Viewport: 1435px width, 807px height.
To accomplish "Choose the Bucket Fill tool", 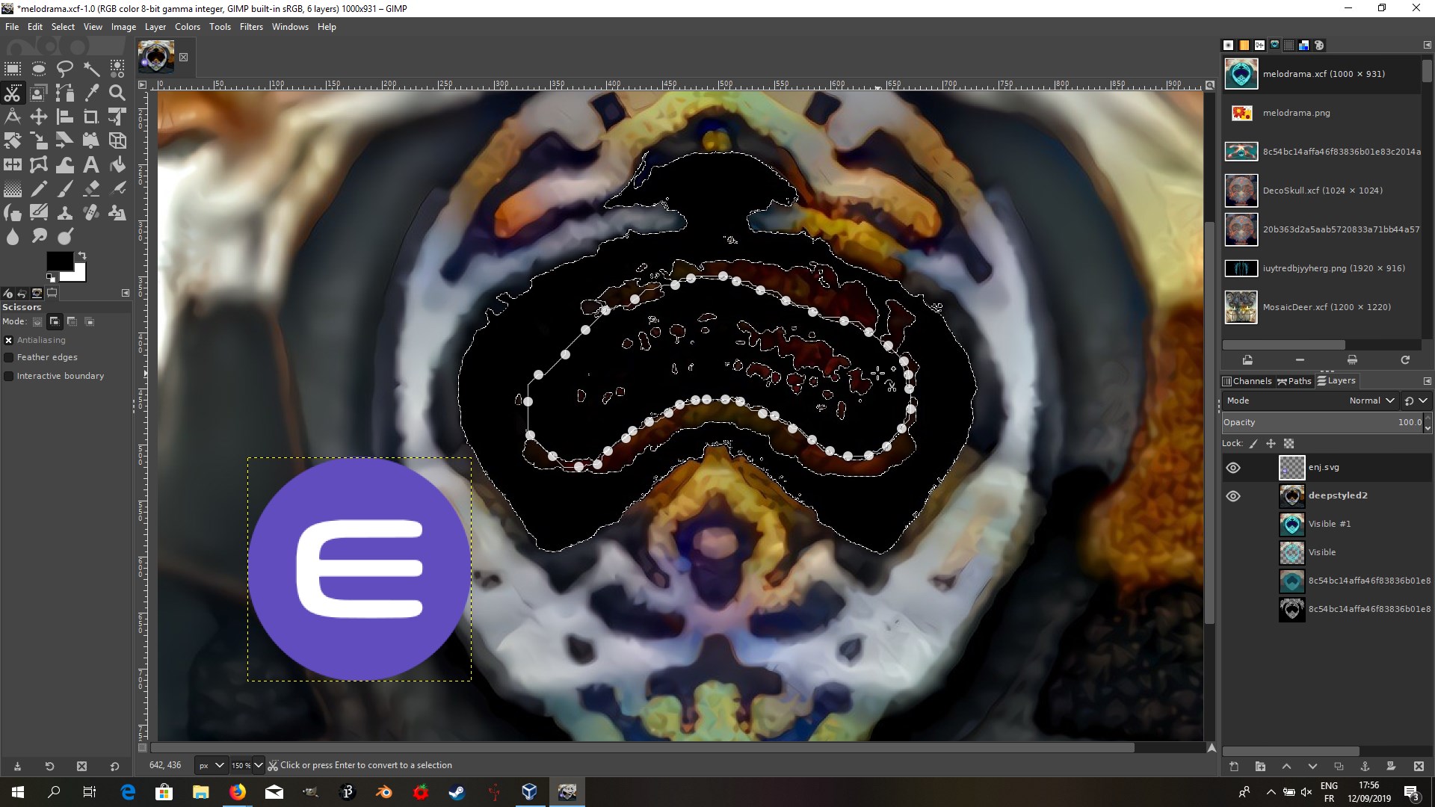I will click(117, 164).
